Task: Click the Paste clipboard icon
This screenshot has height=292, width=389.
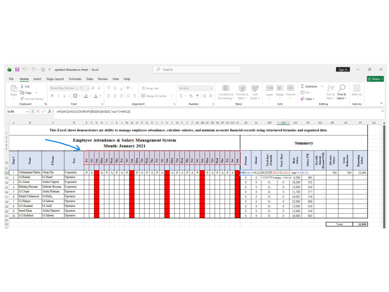Action: [14, 88]
